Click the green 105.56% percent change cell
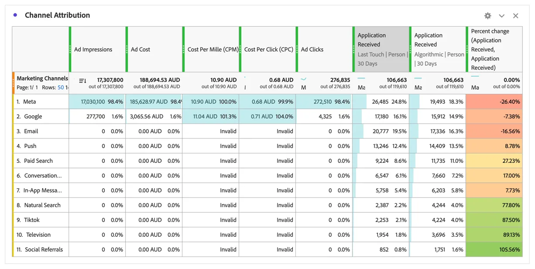The height and width of the screenshot is (269, 535). click(494, 249)
